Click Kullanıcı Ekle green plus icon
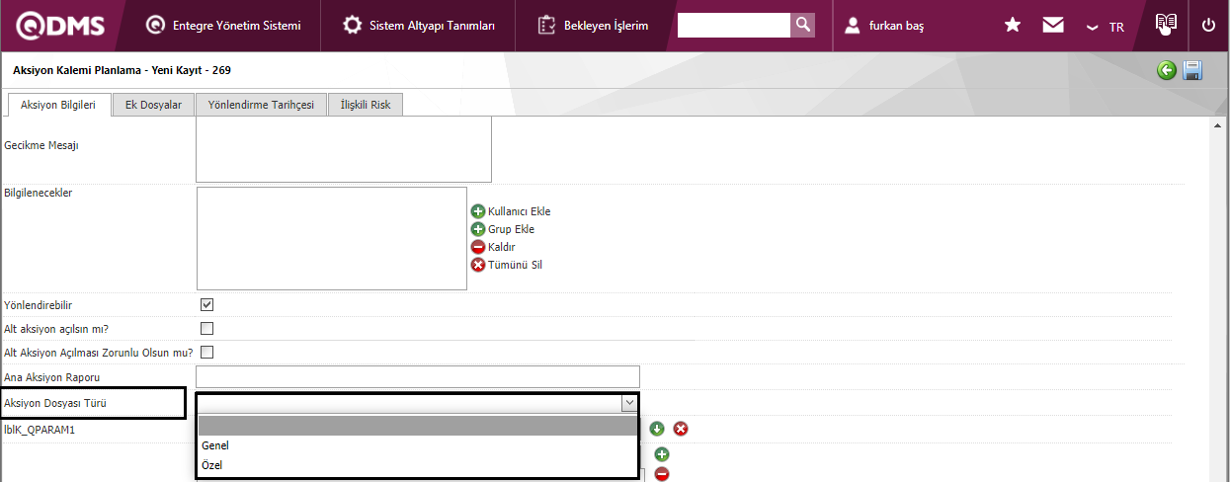The image size is (1230, 482). click(478, 211)
